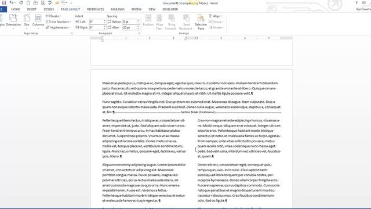Image resolution: width=371 pixels, height=209 pixels.
Task: Open the Undo history dropdown arrow
Action: coord(15,3)
